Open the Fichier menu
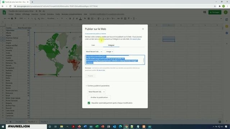The image size is (230, 129). point(11,14)
